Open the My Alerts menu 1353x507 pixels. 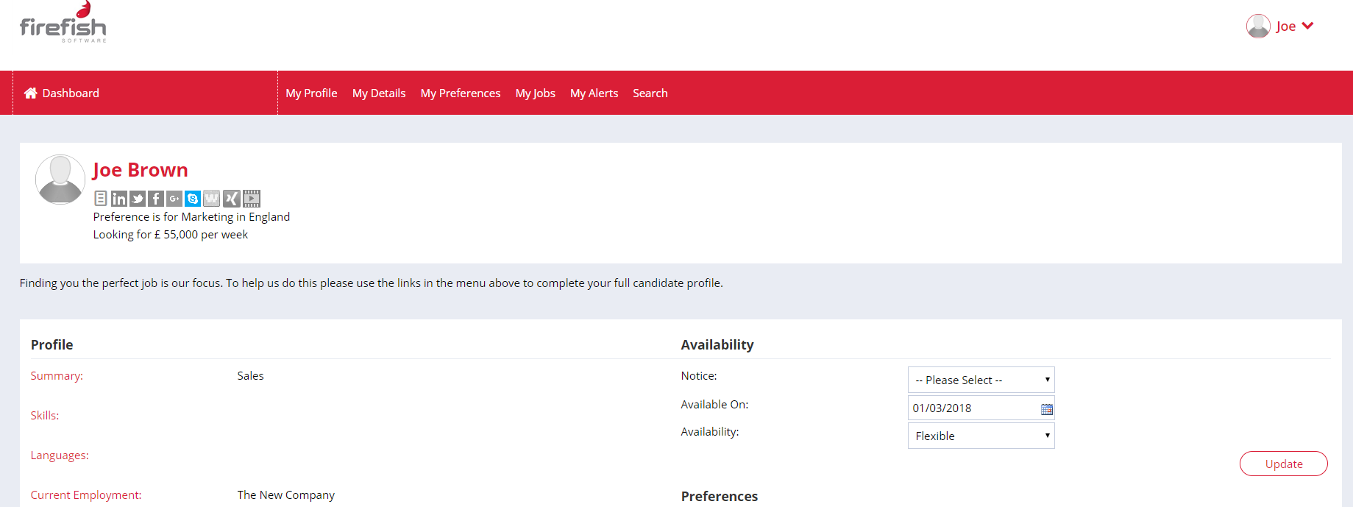(594, 93)
